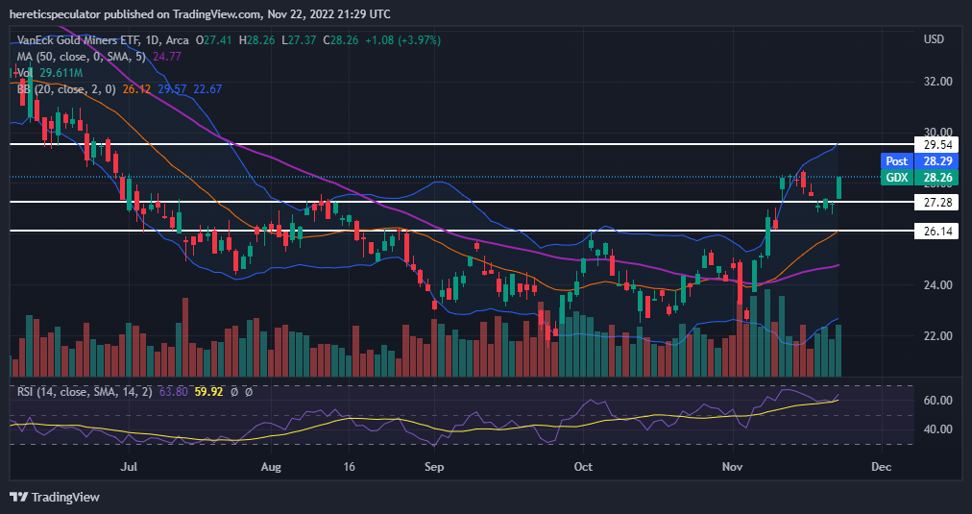Screen dimensions: 972x514
Task: Click the Aug label on time axis
Action: tap(271, 467)
